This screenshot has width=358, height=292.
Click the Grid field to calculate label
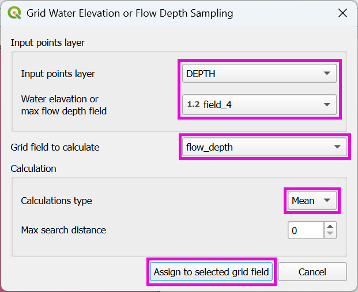(x=55, y=147)
